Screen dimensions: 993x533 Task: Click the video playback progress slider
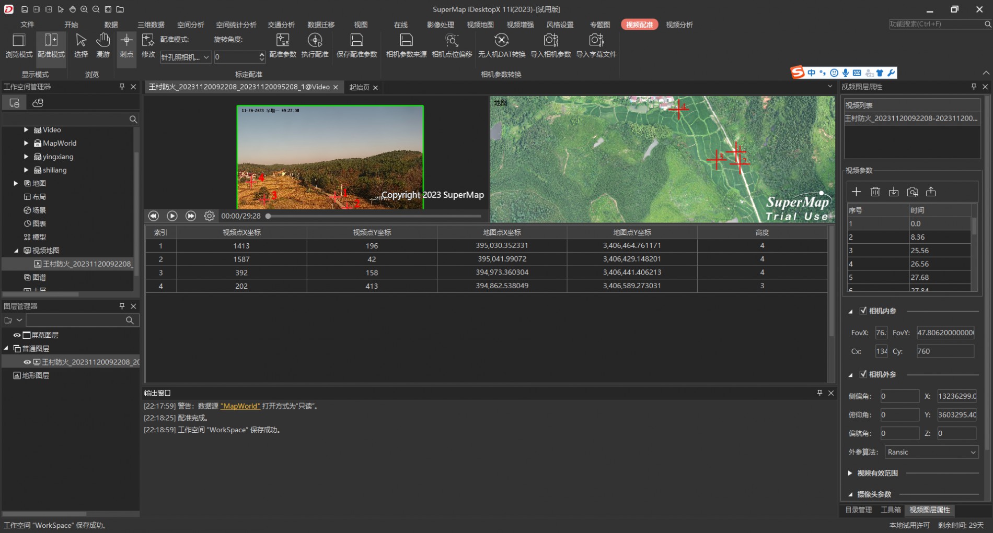374,216
